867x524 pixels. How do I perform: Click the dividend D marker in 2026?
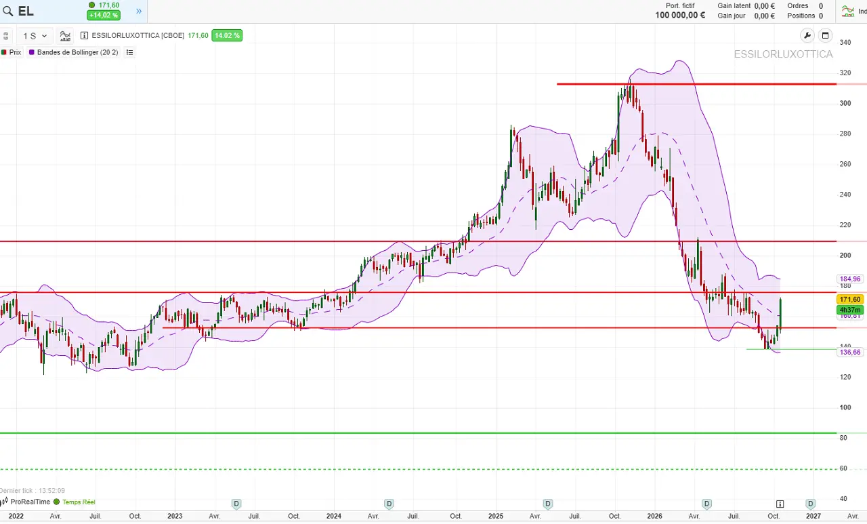pyautogui.click(x=706, y=504)
